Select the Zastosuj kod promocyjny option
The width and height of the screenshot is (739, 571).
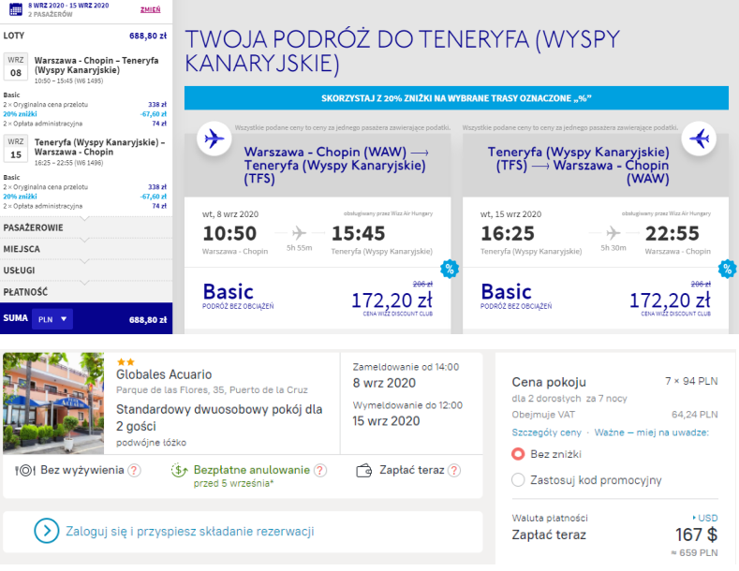[x=518, y=480]
